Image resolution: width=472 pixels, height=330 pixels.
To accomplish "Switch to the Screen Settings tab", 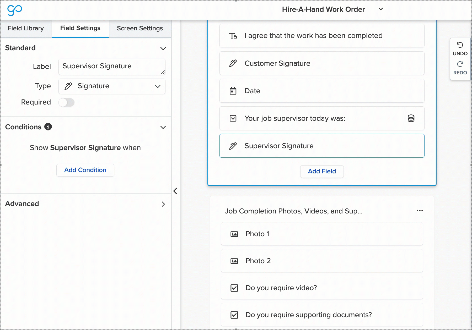I will coord(140,28).
